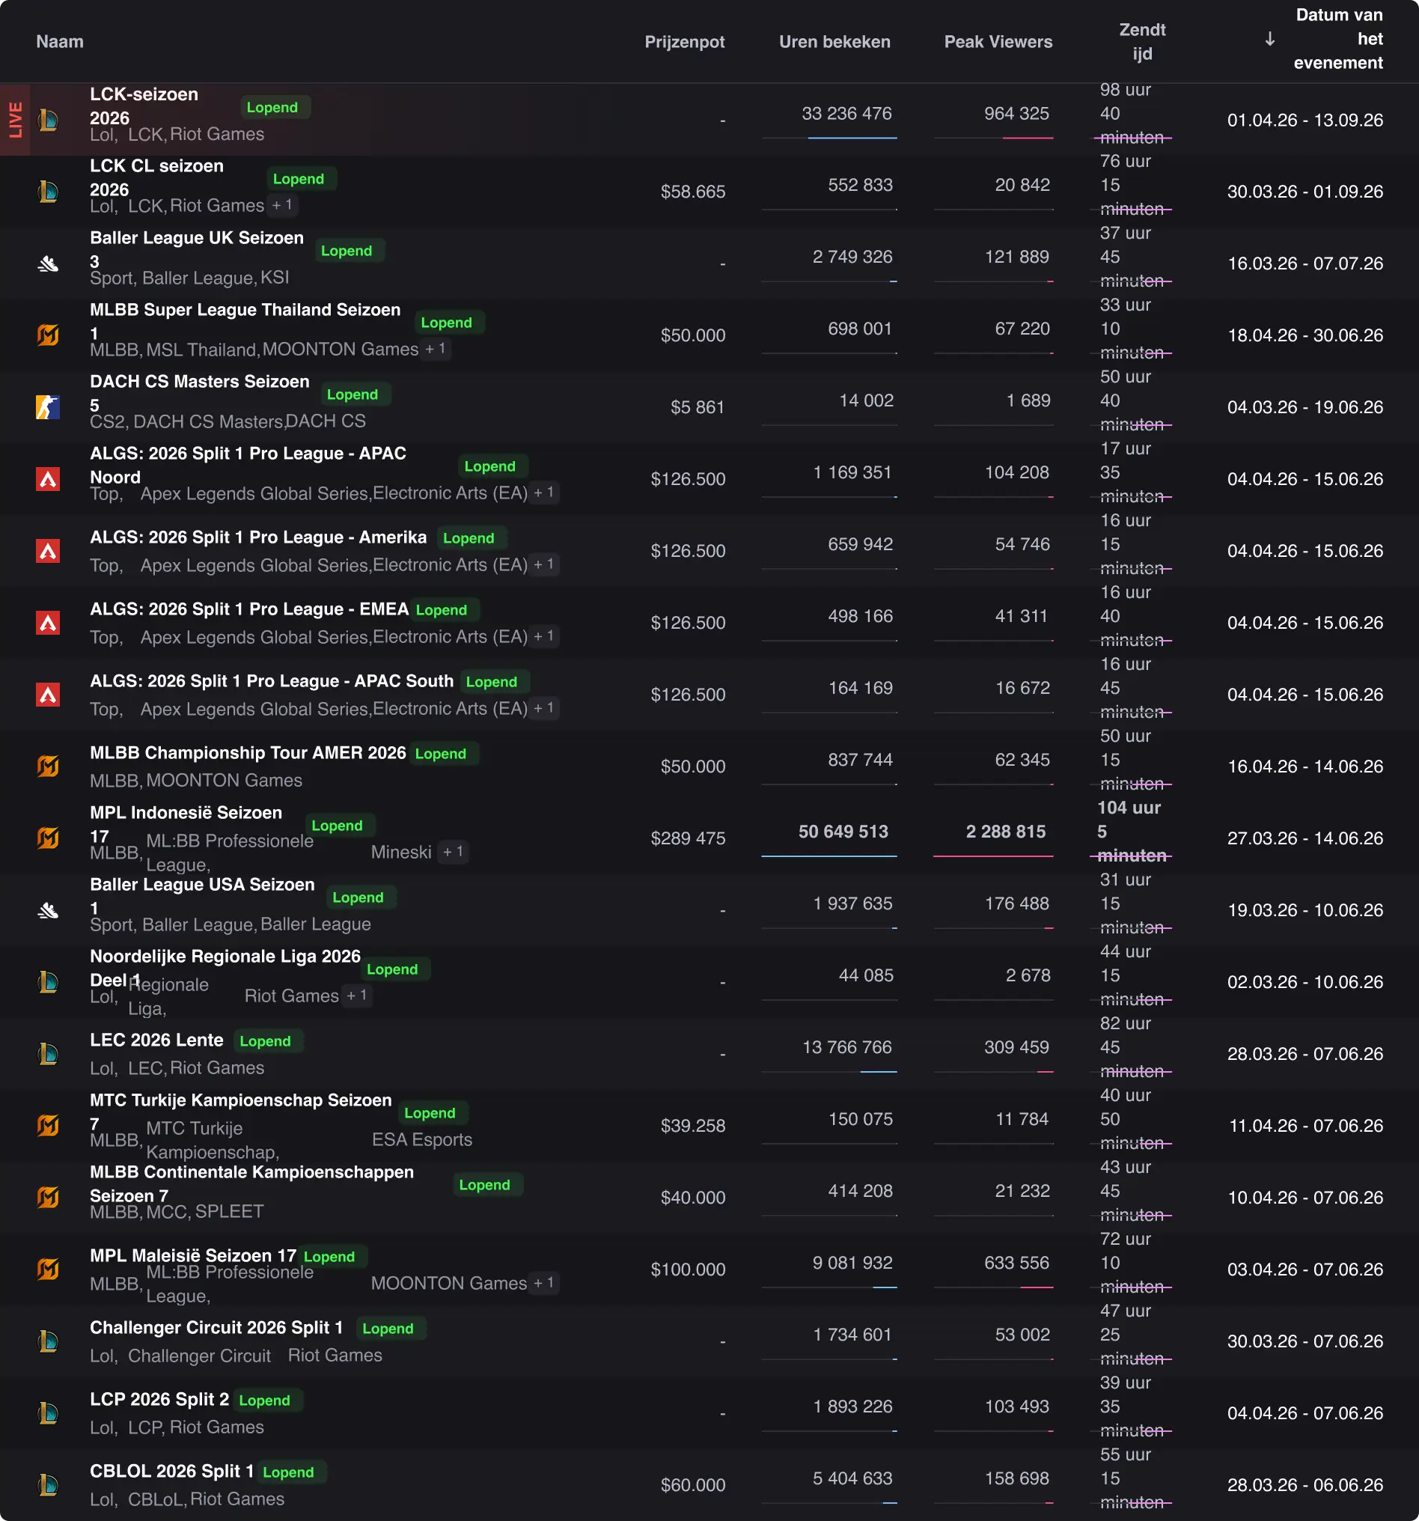Expand the +1 tag on ALGS APAC Noord
The image size is (1419, 1521).
pyautogui.click(x=544, y=493)
